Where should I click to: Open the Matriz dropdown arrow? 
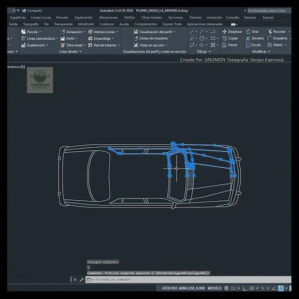coord(285,45)
